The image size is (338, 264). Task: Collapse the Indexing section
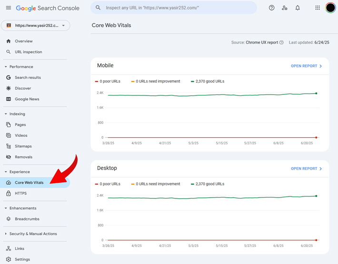[6, 114]
